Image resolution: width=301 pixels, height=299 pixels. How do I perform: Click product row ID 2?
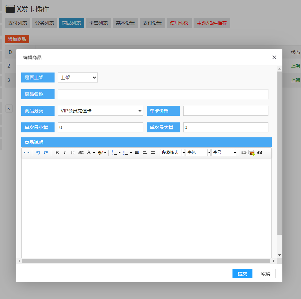9,66
